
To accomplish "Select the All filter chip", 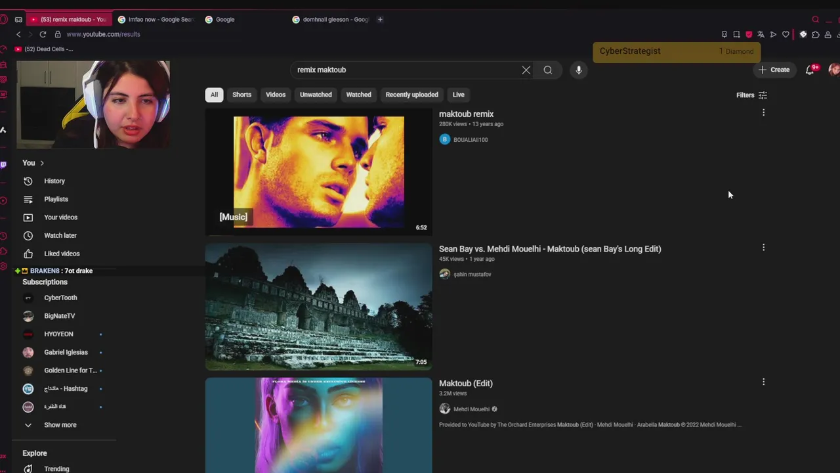I will click(214, 95).
